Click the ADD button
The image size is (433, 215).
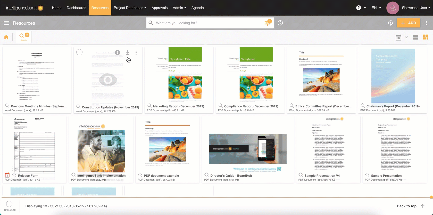click(x=408, y=23)
